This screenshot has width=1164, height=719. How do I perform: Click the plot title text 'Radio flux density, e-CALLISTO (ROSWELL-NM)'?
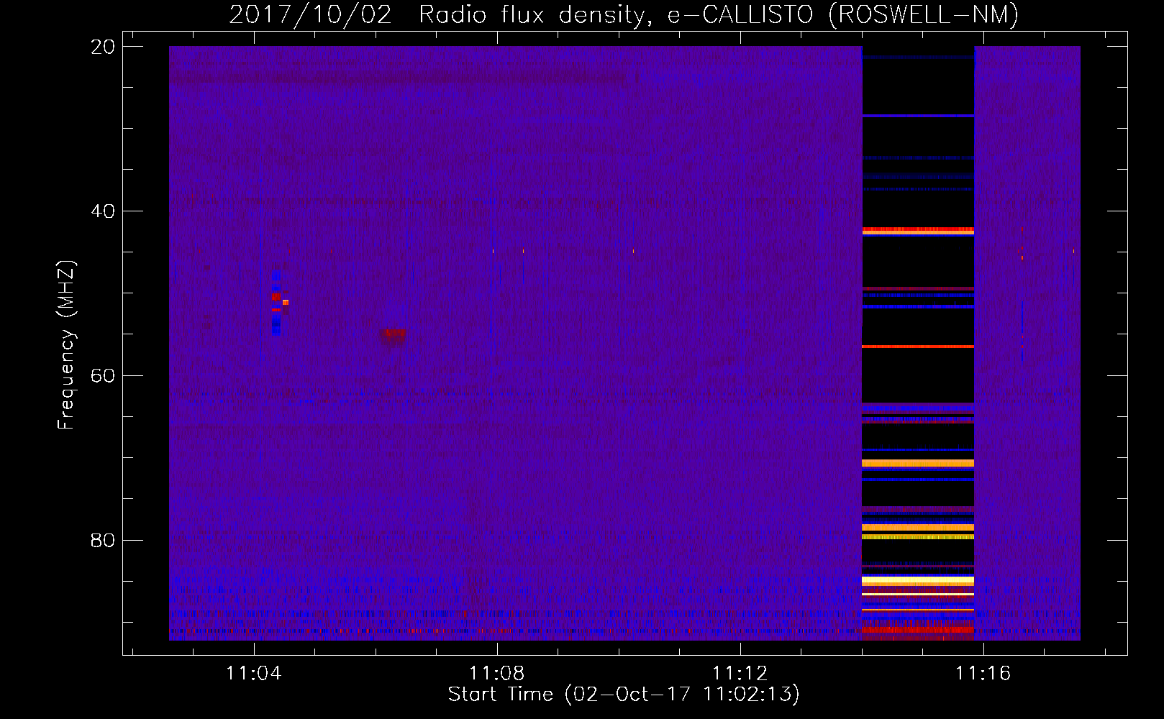pos(719,14)
